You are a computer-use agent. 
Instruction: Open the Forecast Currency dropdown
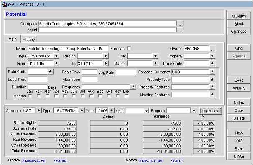[212, 72]
